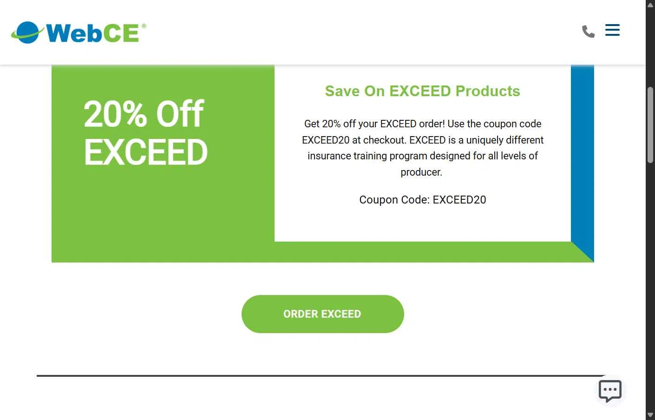Click the empty header area beside the logo
Screen dimensions: 655x420
[362, 33]
